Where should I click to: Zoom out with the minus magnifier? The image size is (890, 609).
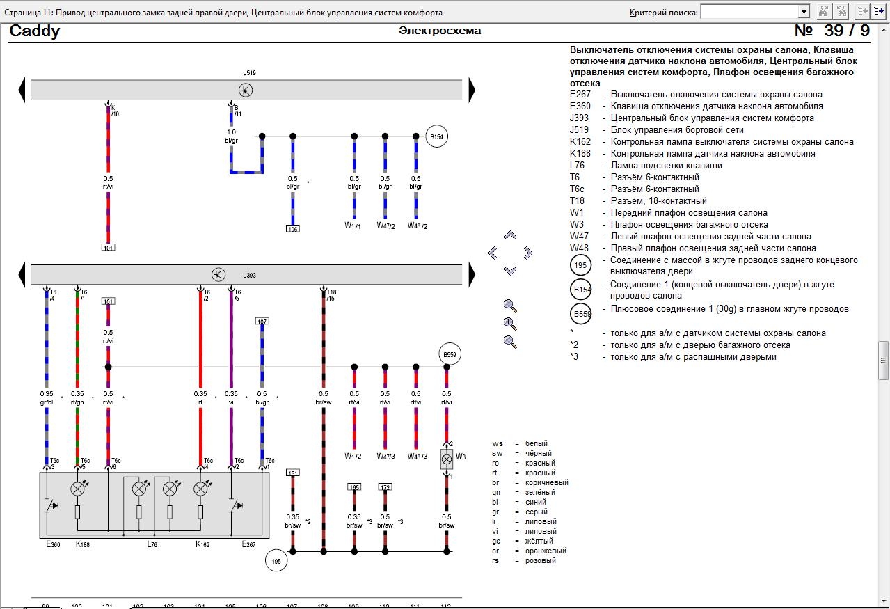tap(510, 342)
